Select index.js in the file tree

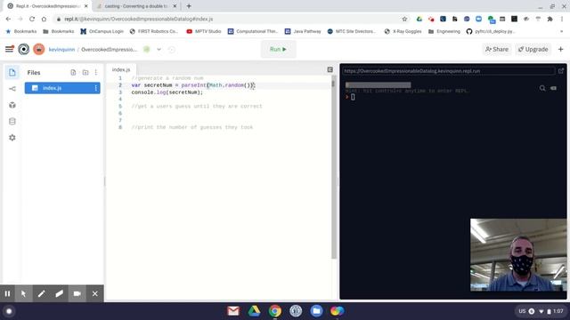click(62, 88)
